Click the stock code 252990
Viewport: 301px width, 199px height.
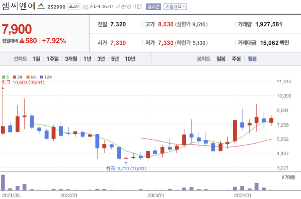(x=56, y=7)
